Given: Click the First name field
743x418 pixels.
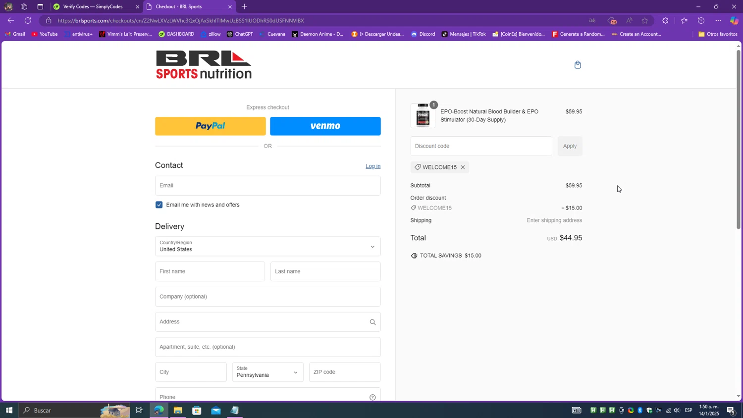Looking at the screenshot, I should point(210,271).
